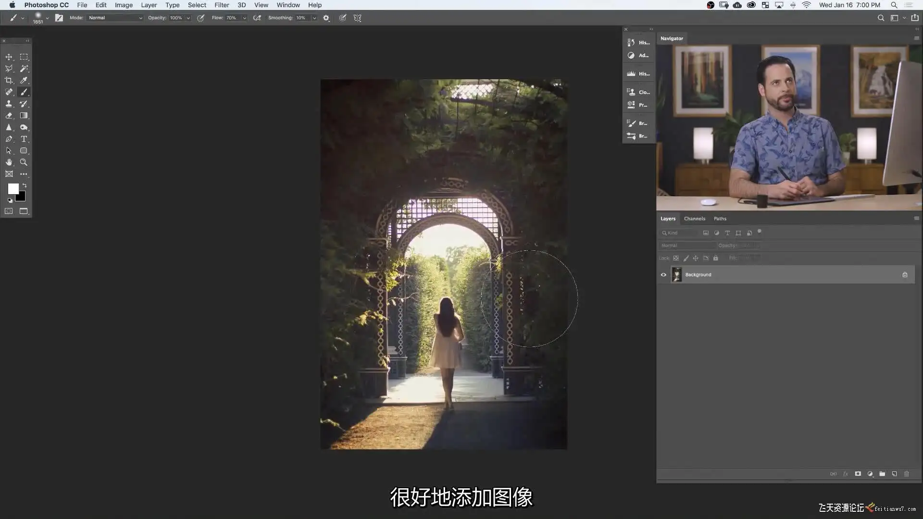The width and height of the screenshot is (923, 519).
Task: Swap foreground and background colors
Action: (25, 185)
